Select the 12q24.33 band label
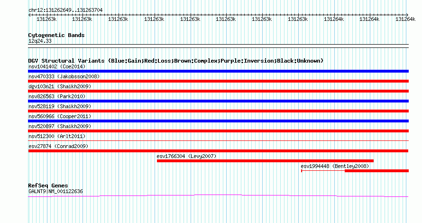The image size is (422, 223). [x=40, y=41]
